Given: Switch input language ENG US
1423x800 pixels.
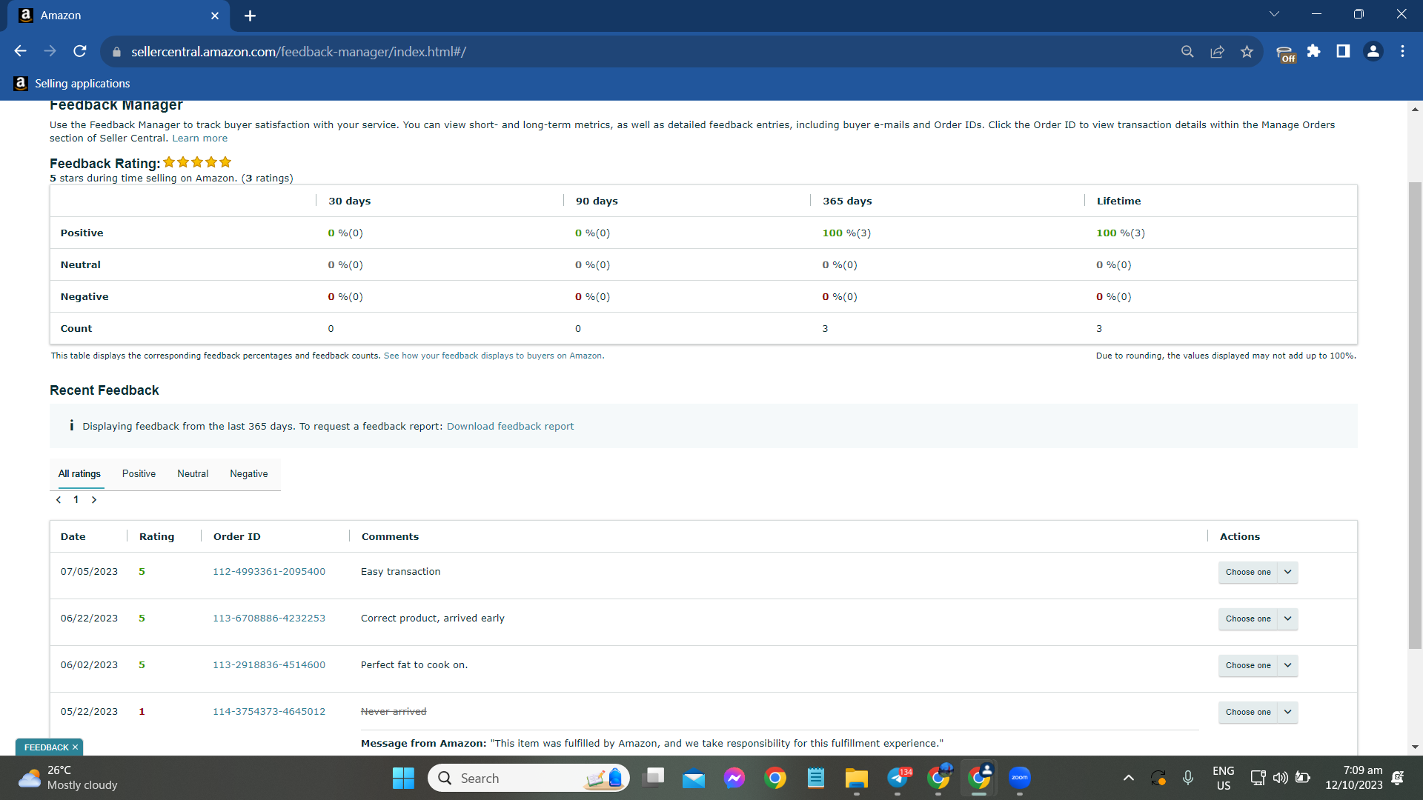Looking at the screenshot, I should [1224, 779].
